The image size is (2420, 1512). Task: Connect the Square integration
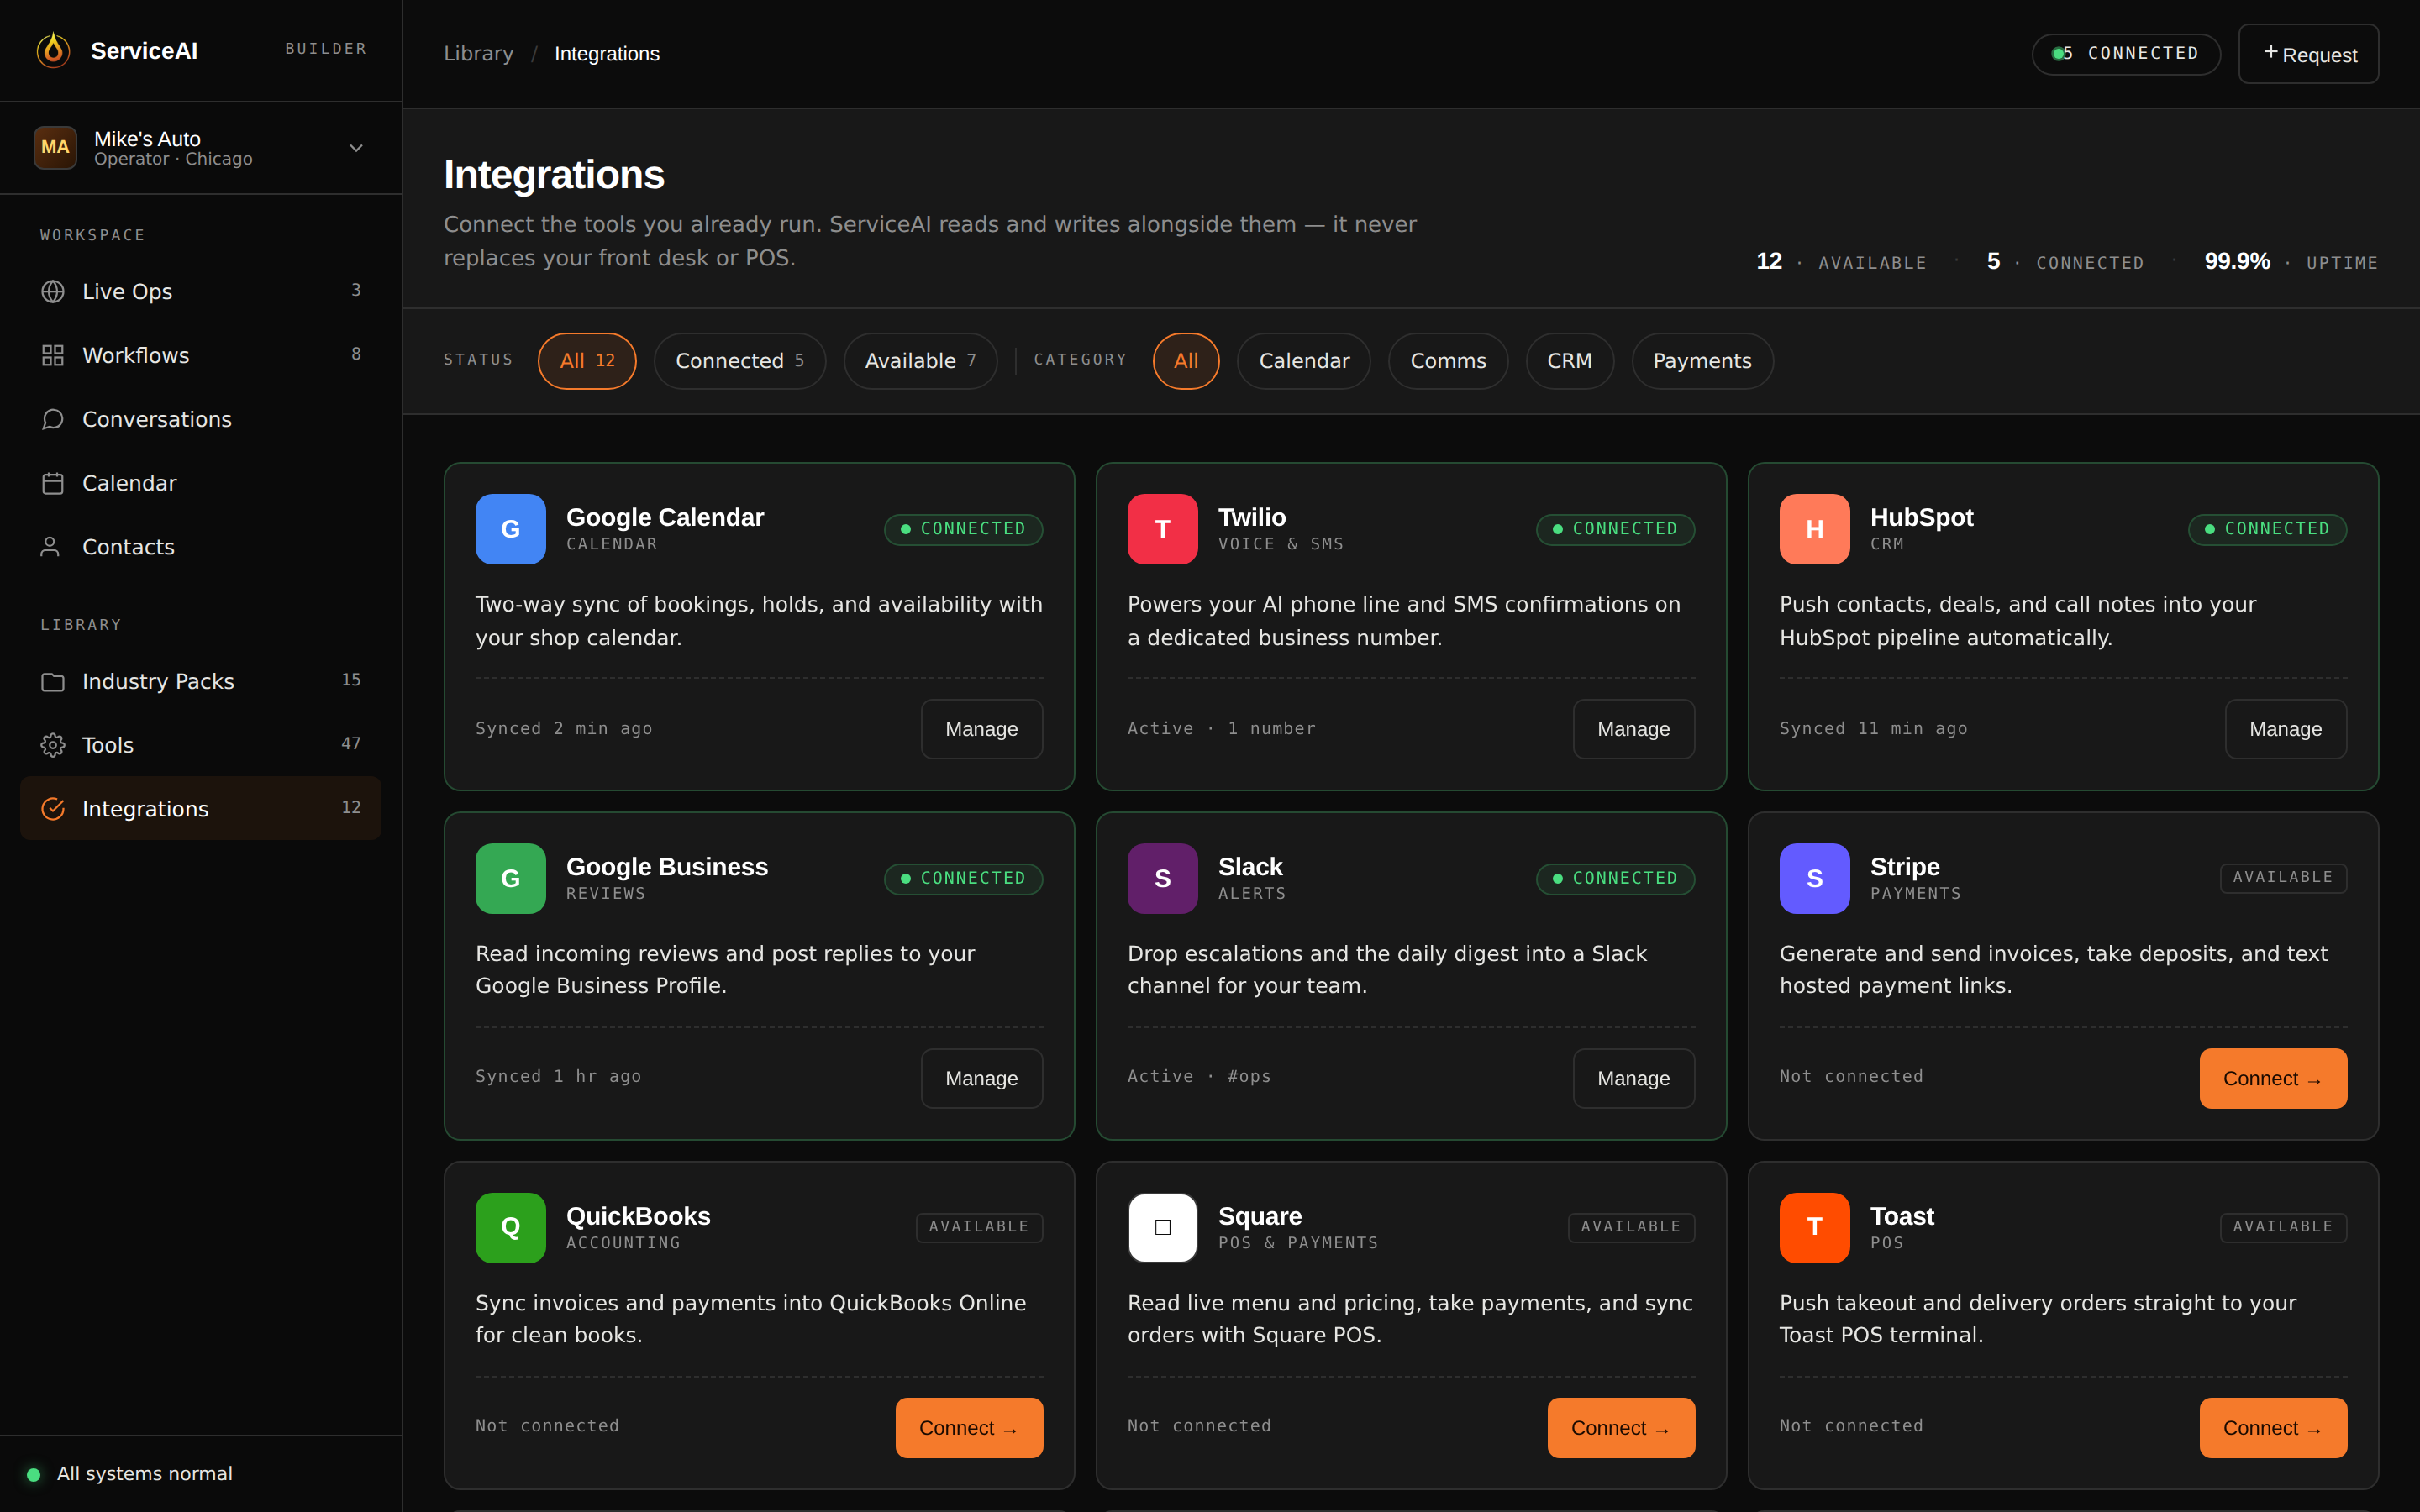click(x=1621, y=1427)
